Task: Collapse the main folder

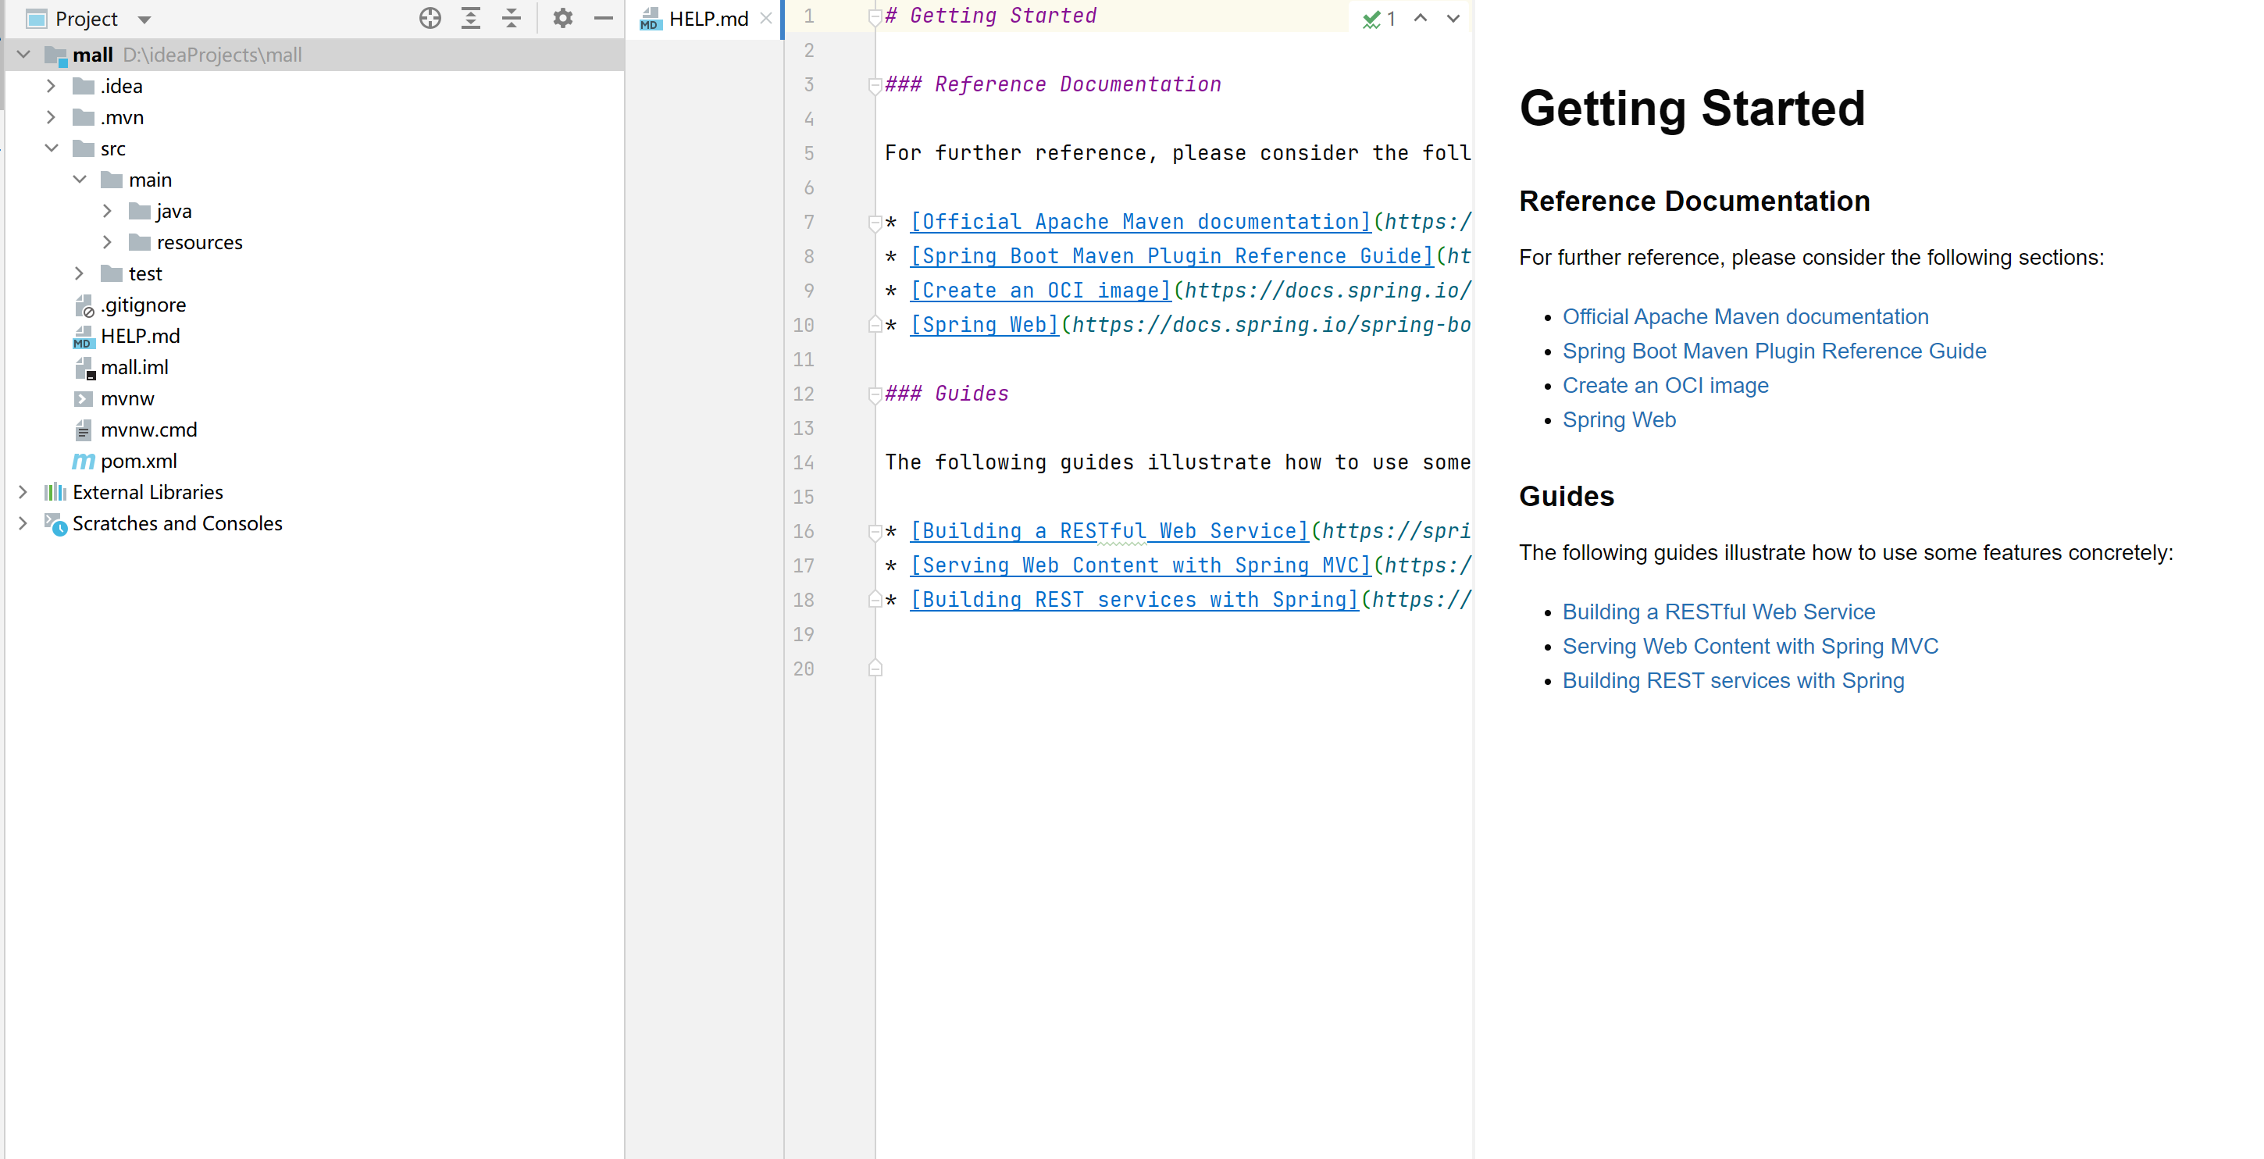Action: point(79,180)
